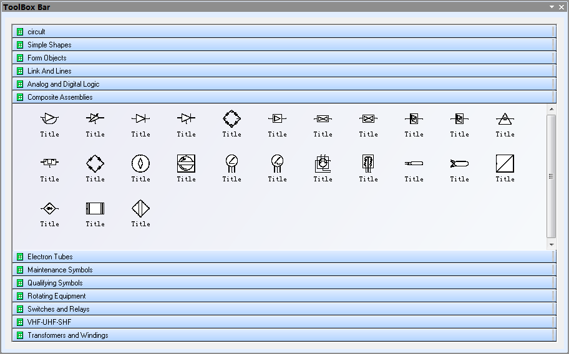Click the symbol list scroll-down arrow

point(551,245)
